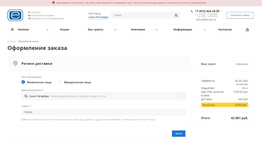Click the sale@e-kp.ru email link
Viewport: 262px width, 143px height.
click(x=208, y=20)
